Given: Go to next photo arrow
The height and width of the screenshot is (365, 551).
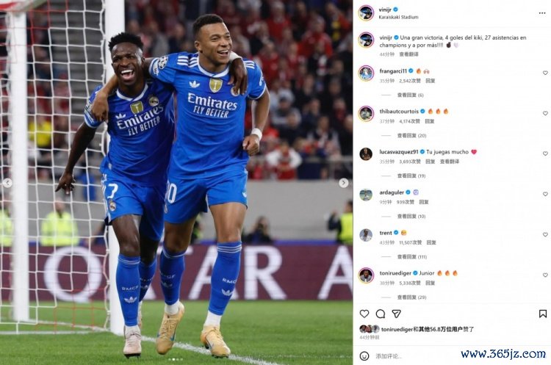Looking at the screenshot, I should tap(344, 183).
